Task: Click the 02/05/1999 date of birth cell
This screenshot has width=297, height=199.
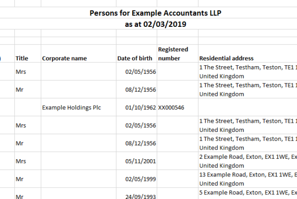Action: coord(140,179)
